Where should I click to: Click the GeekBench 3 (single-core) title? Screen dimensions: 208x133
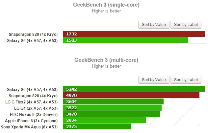(106, 5)
